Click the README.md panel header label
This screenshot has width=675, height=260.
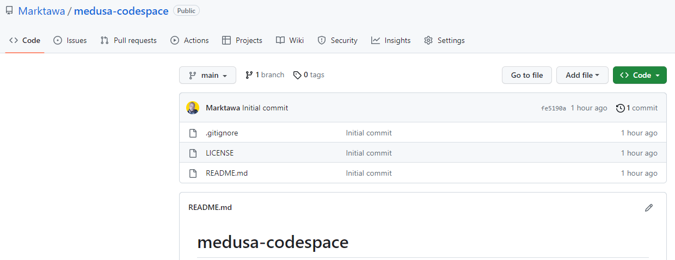point(210,207)
